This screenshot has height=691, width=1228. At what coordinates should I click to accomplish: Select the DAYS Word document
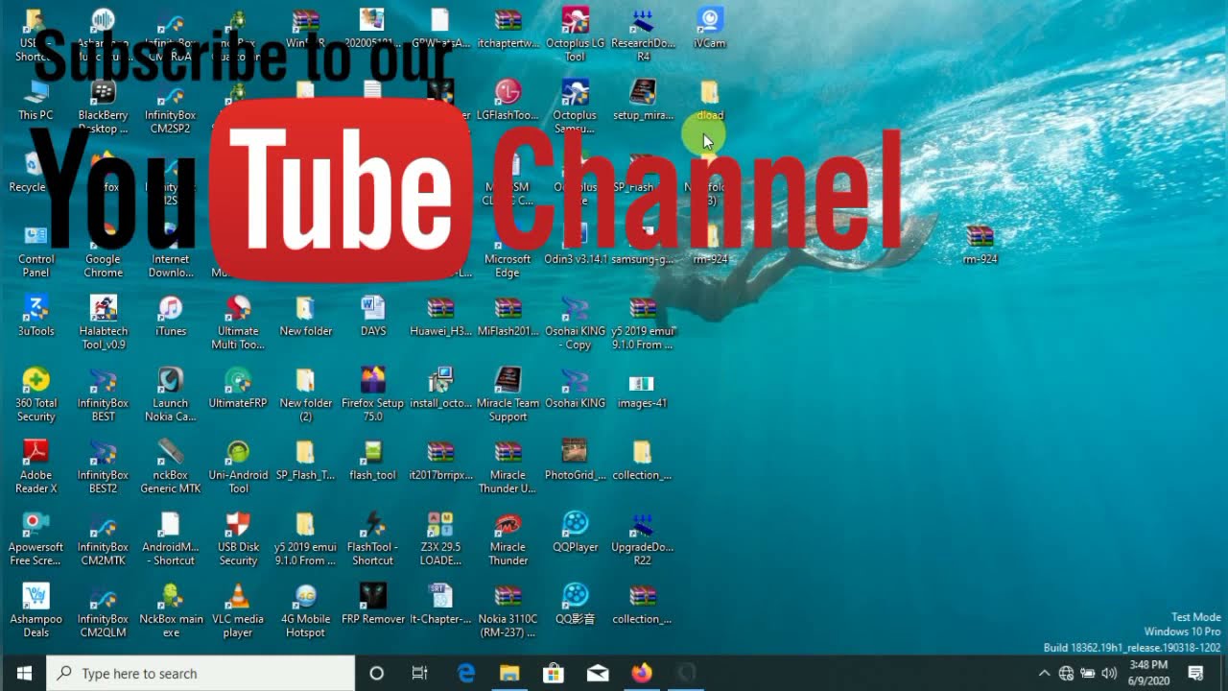click(373, 316)
